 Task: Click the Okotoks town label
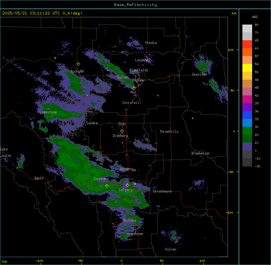tap(130, 220)
